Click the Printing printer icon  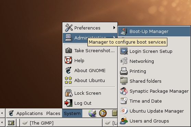point(124,71)
